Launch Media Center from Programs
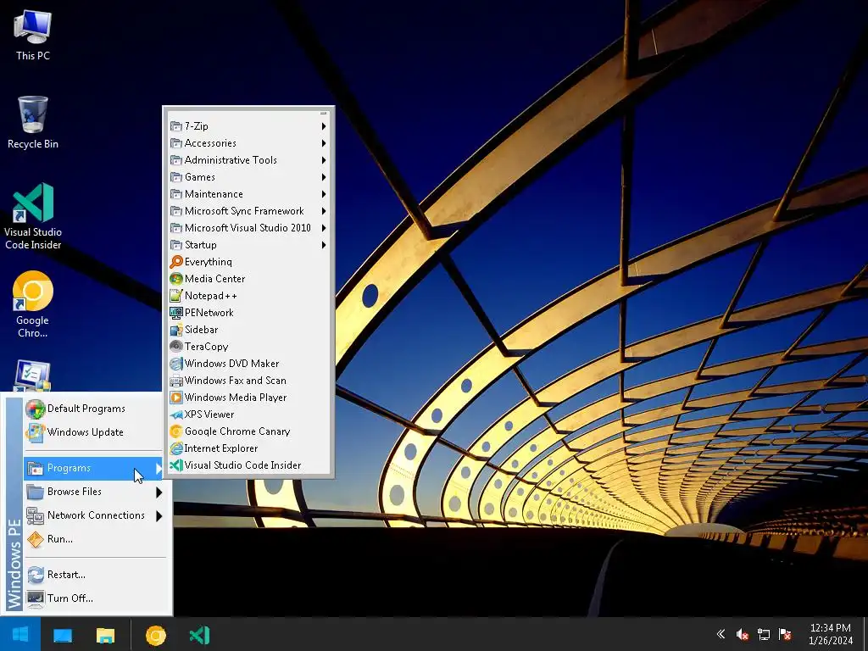868x651 pixels. 248,279
